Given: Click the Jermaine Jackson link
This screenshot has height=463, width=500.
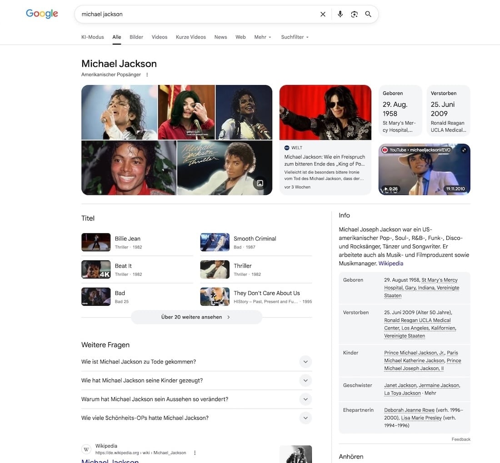Looking at the screenshot, I should coord(439,385).
